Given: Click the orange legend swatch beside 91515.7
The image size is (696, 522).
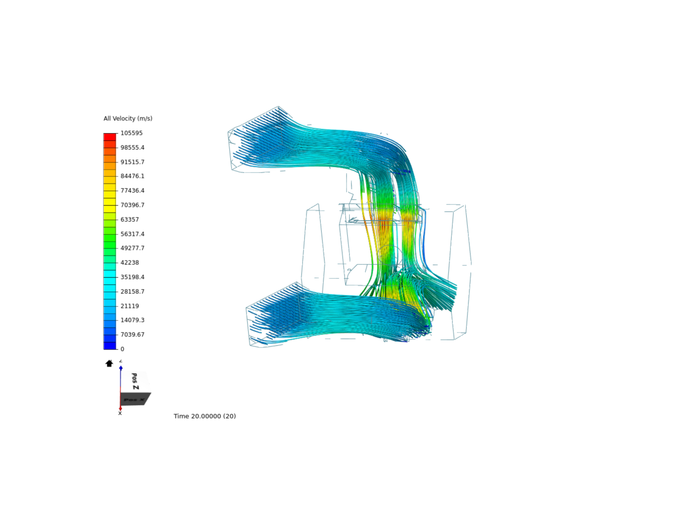Looking at the screenshot, I should pyautogui.click(x=110, y=162).
